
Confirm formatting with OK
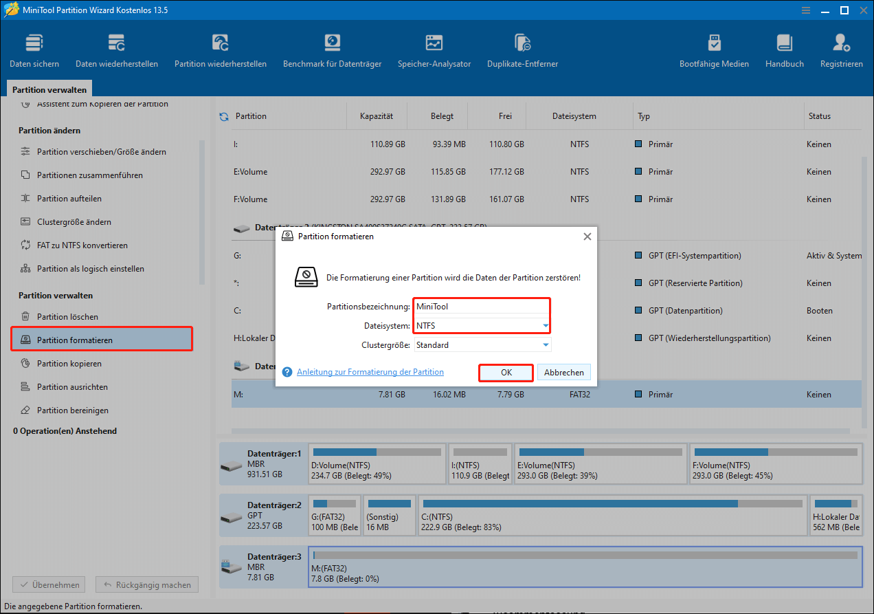[506, 372]
